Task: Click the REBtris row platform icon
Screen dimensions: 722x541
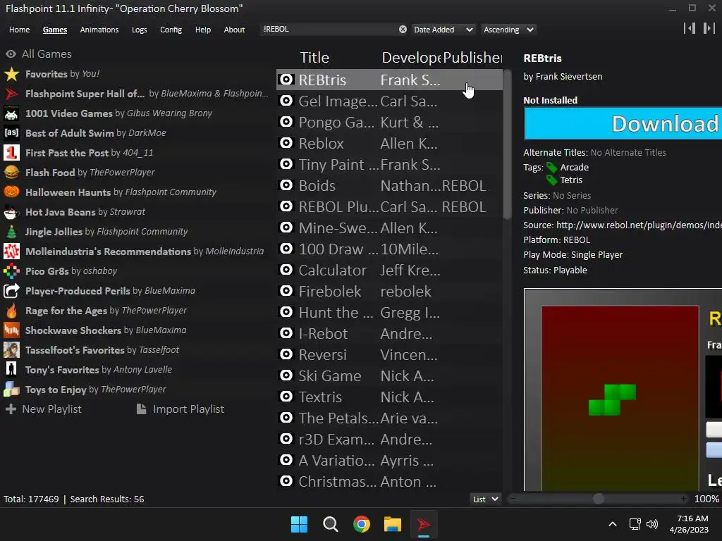Action: click(286, 80)
